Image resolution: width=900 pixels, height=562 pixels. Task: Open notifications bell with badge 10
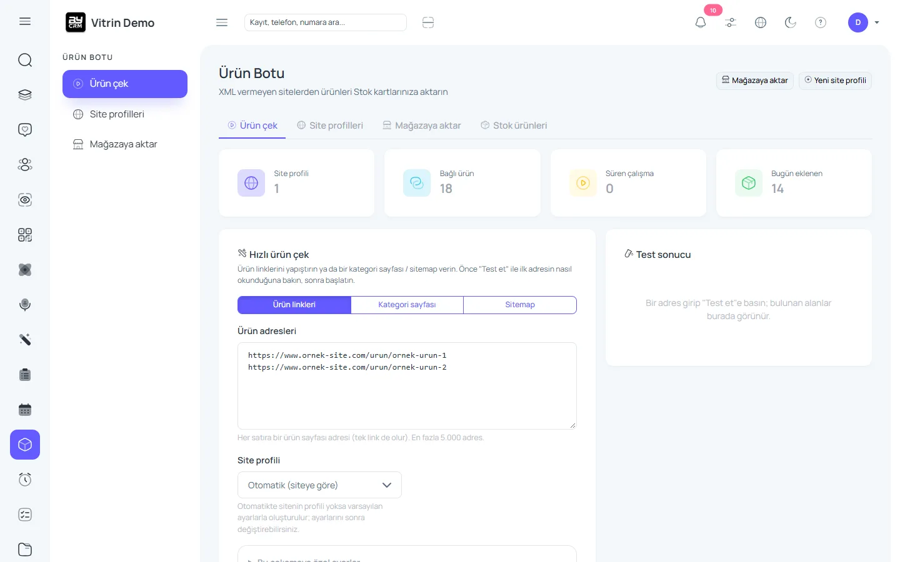click(x=701, y=22)
